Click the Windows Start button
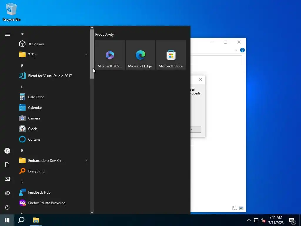The image size is (301, 226). point(7,220)
